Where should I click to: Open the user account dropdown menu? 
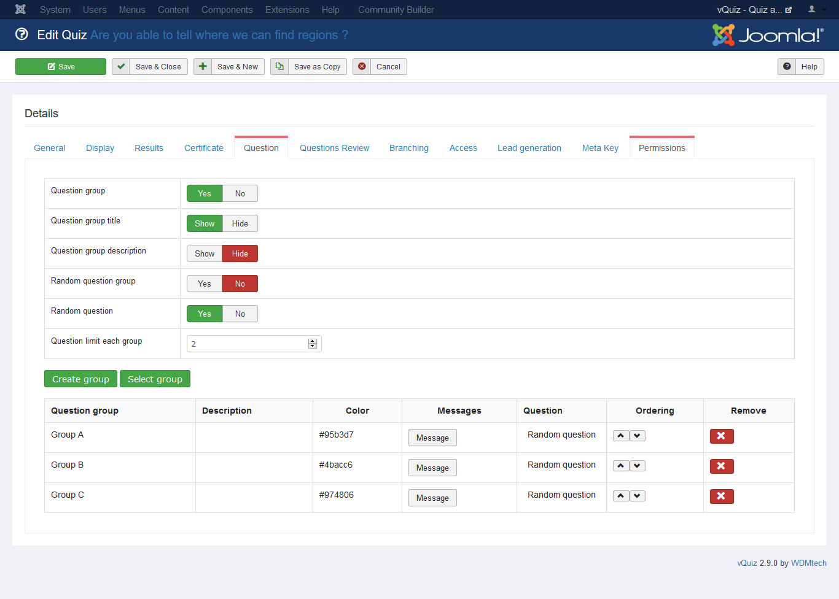tap(816, 10)
